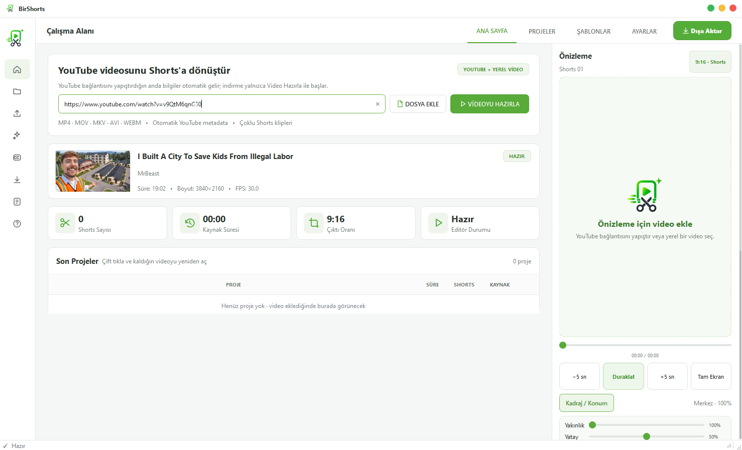Switch to the ŞABLONLAR tab
The image size is (742, 450).
pos(593,31)
